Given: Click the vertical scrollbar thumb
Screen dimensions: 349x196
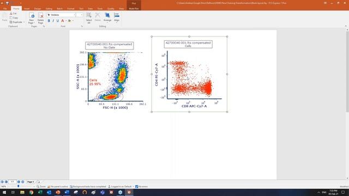Looking at the screenshot, I should point(347,71).
